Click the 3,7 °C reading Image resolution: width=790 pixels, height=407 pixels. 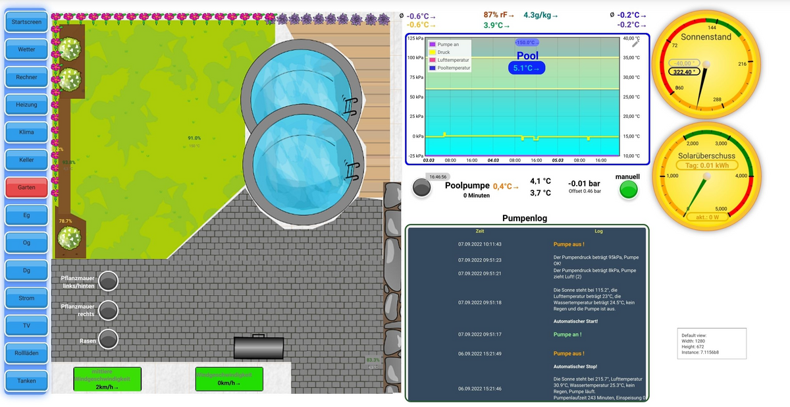click(x=540, y=193)
